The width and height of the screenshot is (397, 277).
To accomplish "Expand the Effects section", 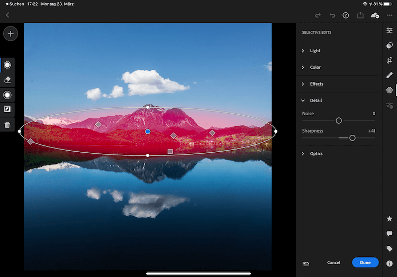I will pos(338,84).
